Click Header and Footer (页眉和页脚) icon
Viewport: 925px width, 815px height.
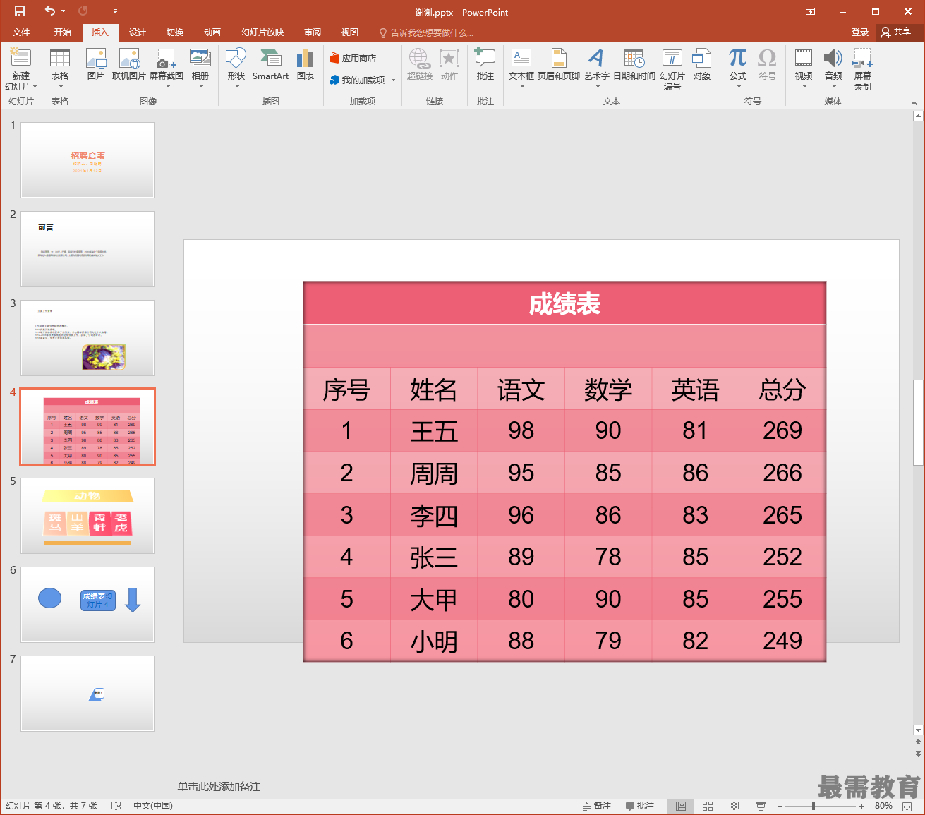(559, 65)
